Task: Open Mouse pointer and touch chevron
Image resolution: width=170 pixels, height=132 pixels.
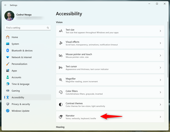Action: pos(160,56)
